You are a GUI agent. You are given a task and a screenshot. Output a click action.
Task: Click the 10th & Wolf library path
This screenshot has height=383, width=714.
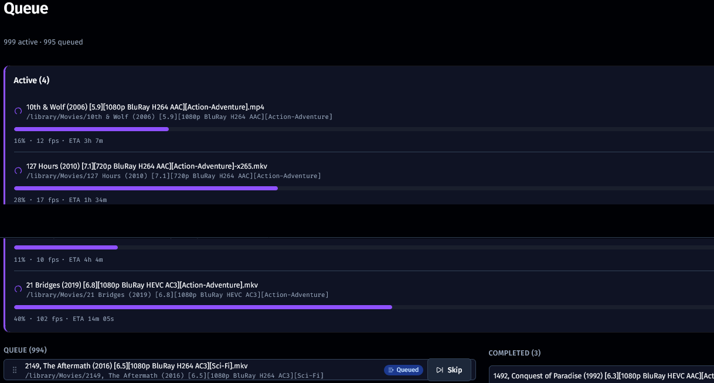point(179,117)
